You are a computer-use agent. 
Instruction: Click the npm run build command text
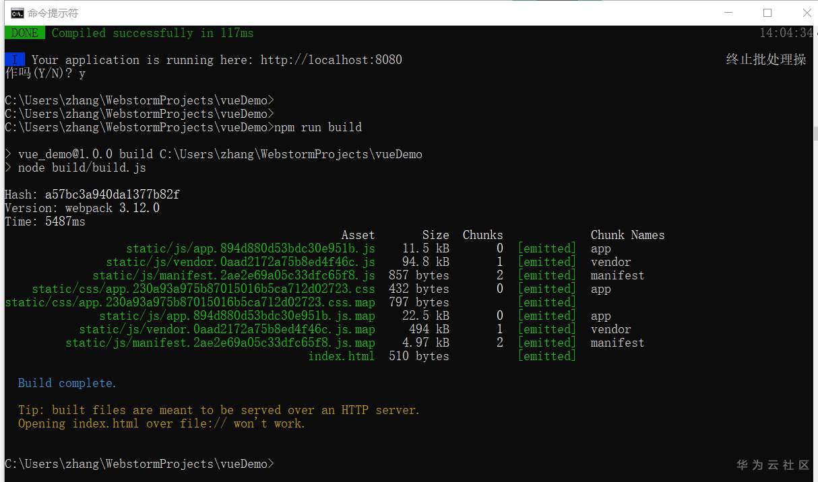click(x=317, y=127)
